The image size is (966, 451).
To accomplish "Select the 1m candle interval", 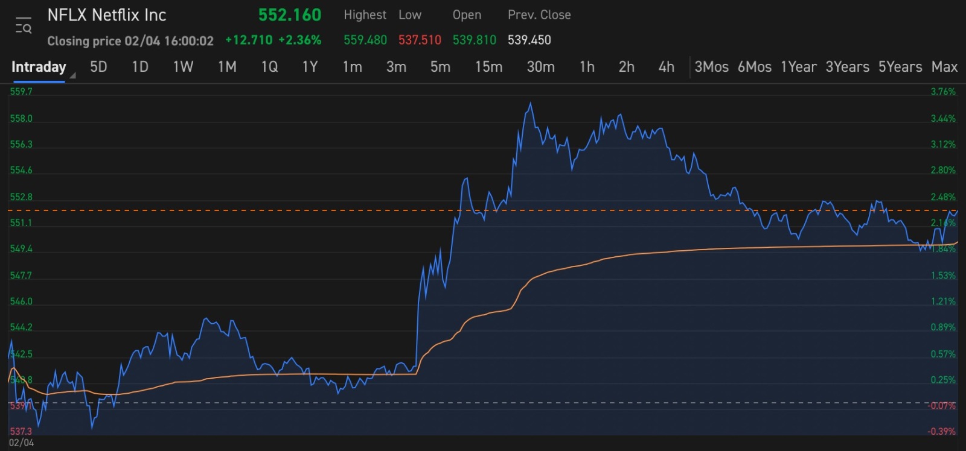I will [352, 67].
